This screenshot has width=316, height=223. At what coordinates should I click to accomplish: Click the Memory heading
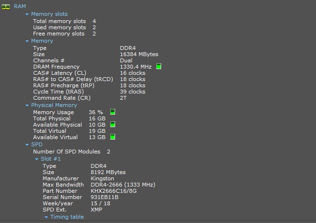[x=42, y=41]
